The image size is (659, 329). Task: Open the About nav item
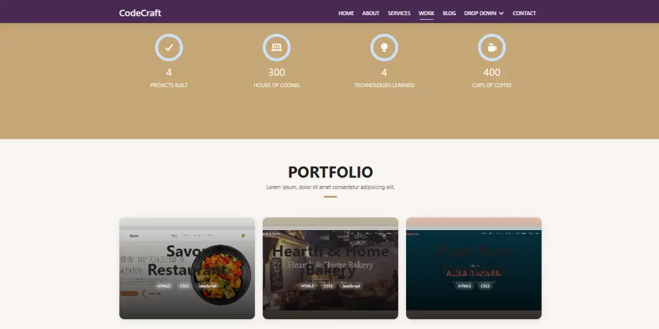tap(370, 13)
